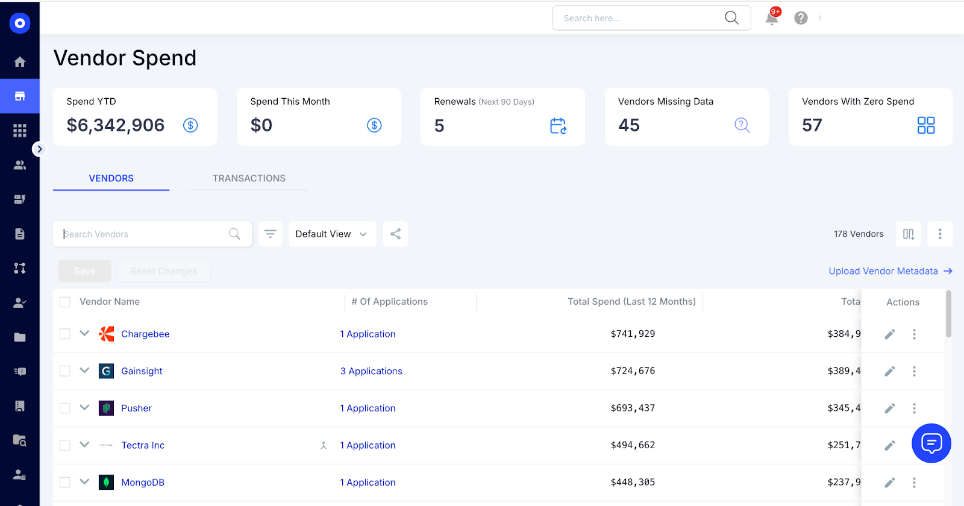Open the folder sidebar icon
The image size is (964, 506).
20,337
